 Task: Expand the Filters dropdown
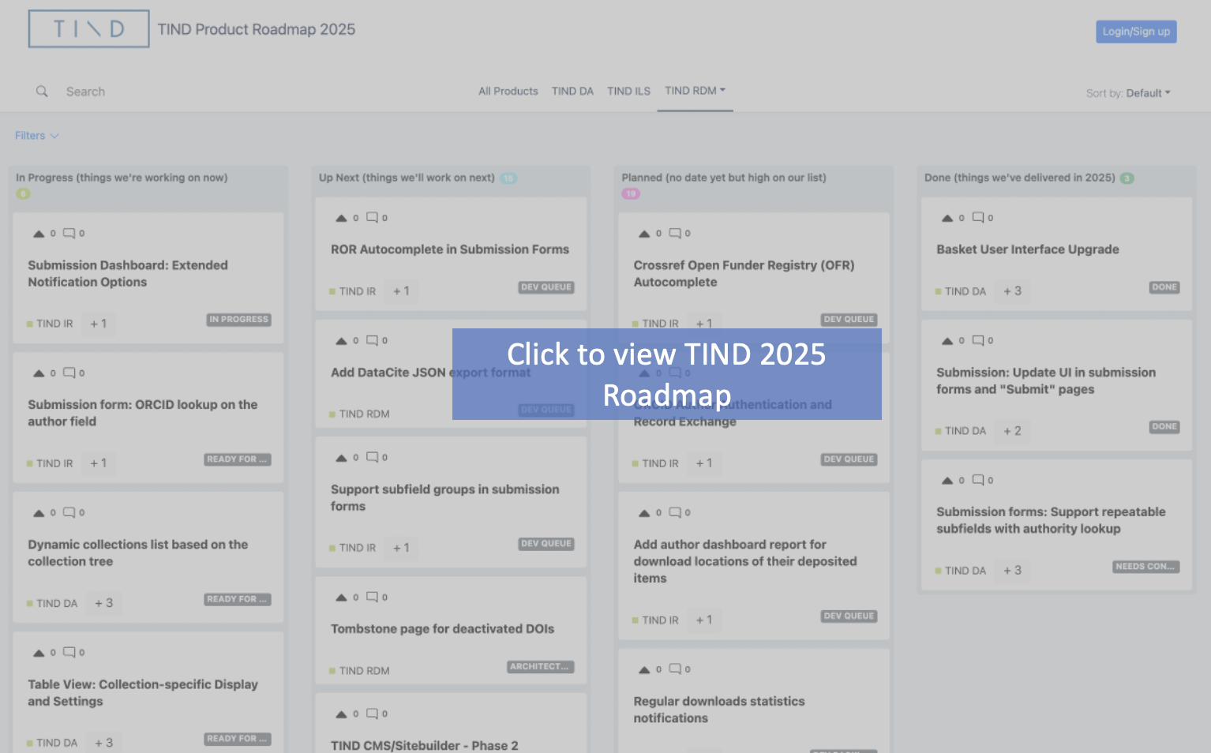pyautogui.click(x=36, y=136)
